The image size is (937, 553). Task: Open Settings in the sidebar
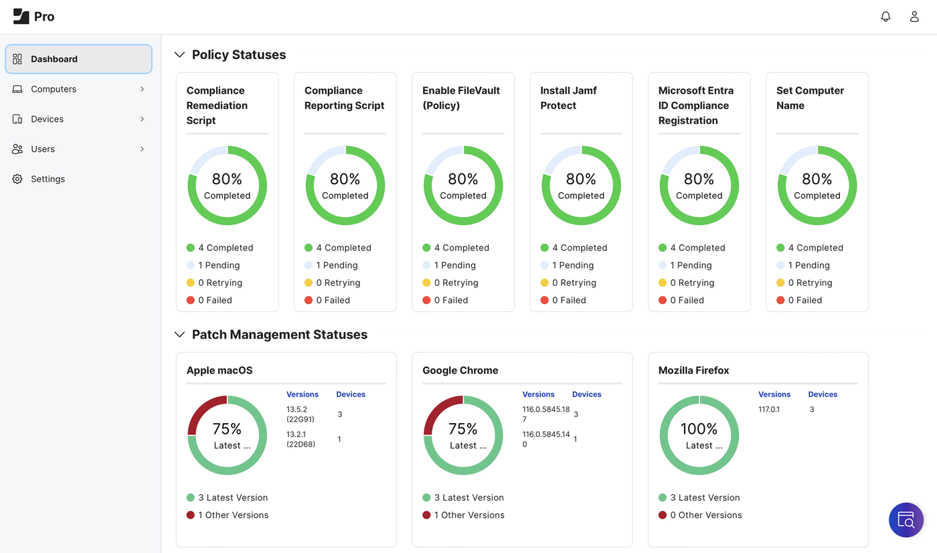click(x=79, y=179)
